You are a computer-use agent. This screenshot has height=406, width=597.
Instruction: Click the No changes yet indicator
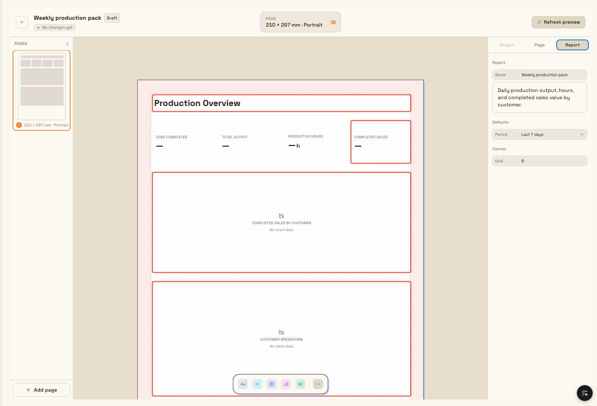point(55,27)
